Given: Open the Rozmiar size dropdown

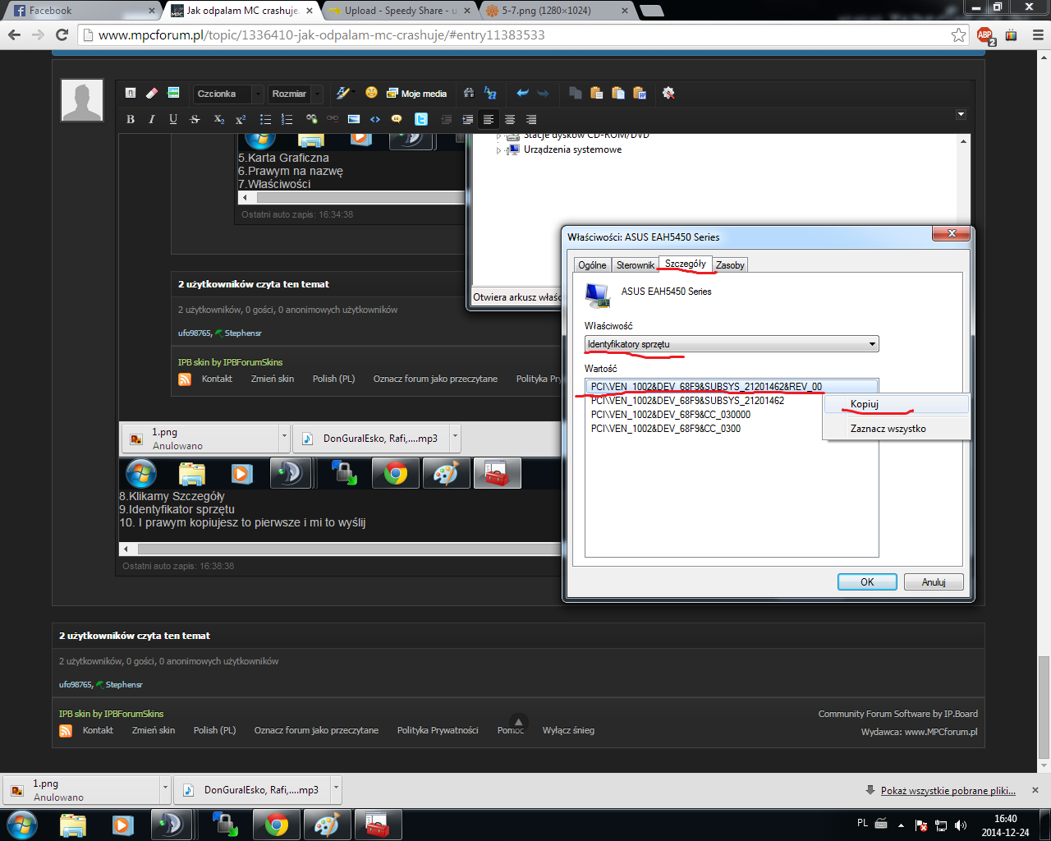Looking at the screenshot, I should click(x=296, y=94).
